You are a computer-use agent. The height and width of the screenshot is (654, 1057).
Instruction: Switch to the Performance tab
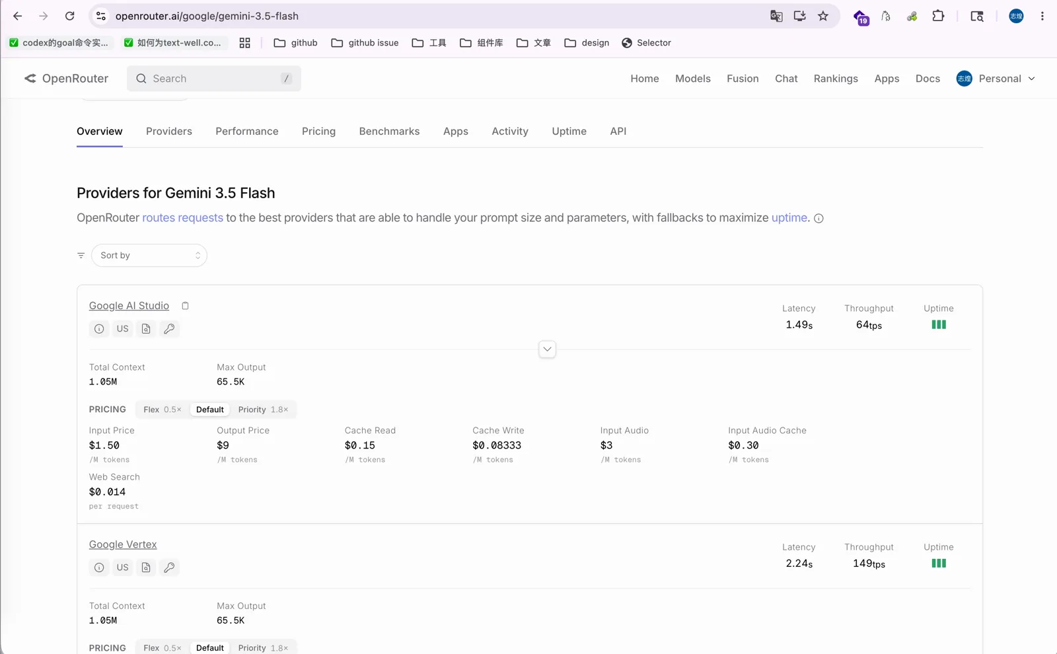pyautogui.click(x=247, y=131)
